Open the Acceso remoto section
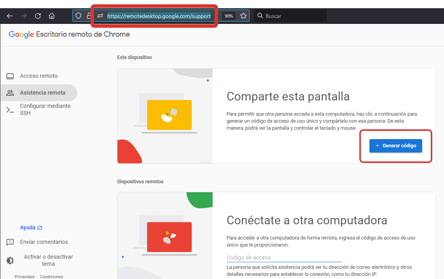The height and width of the screenshot is (279, 444). [39, 76]
